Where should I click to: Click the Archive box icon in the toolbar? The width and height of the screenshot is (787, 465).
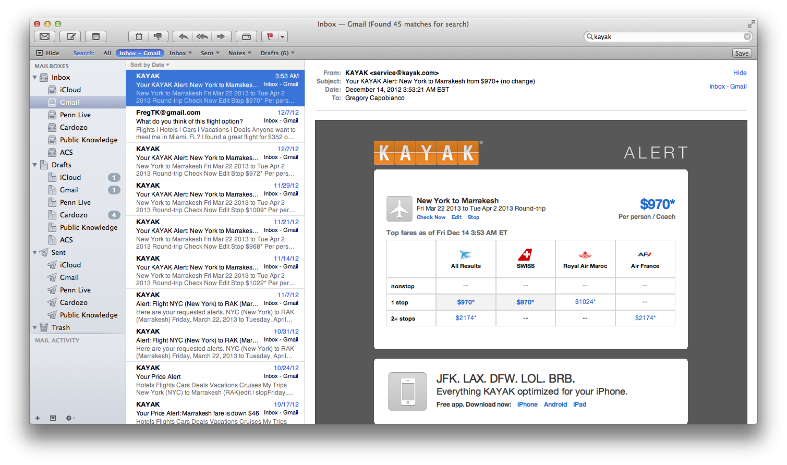[x=246, y=36]
